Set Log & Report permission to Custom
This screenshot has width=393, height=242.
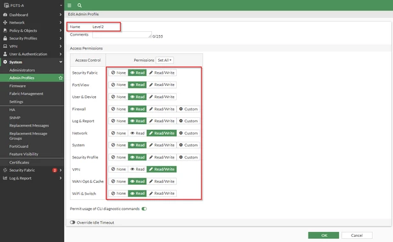pyautogui.click(x=188, y=121)
